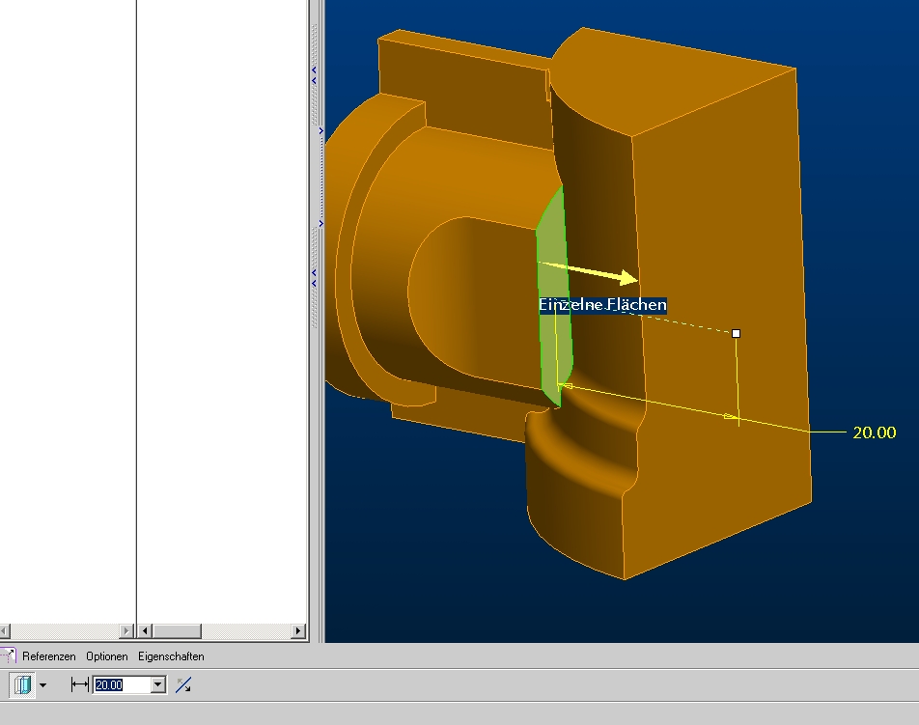Open the Optionen dashboard tab
The width and height of the screenshot is (919, 725).
tap(106, 656)
